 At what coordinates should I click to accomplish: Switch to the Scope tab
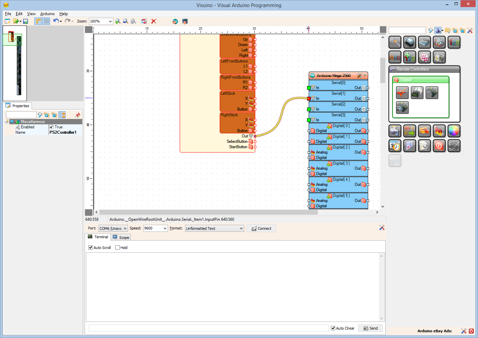pyautogui.click(x=121, y=237)
